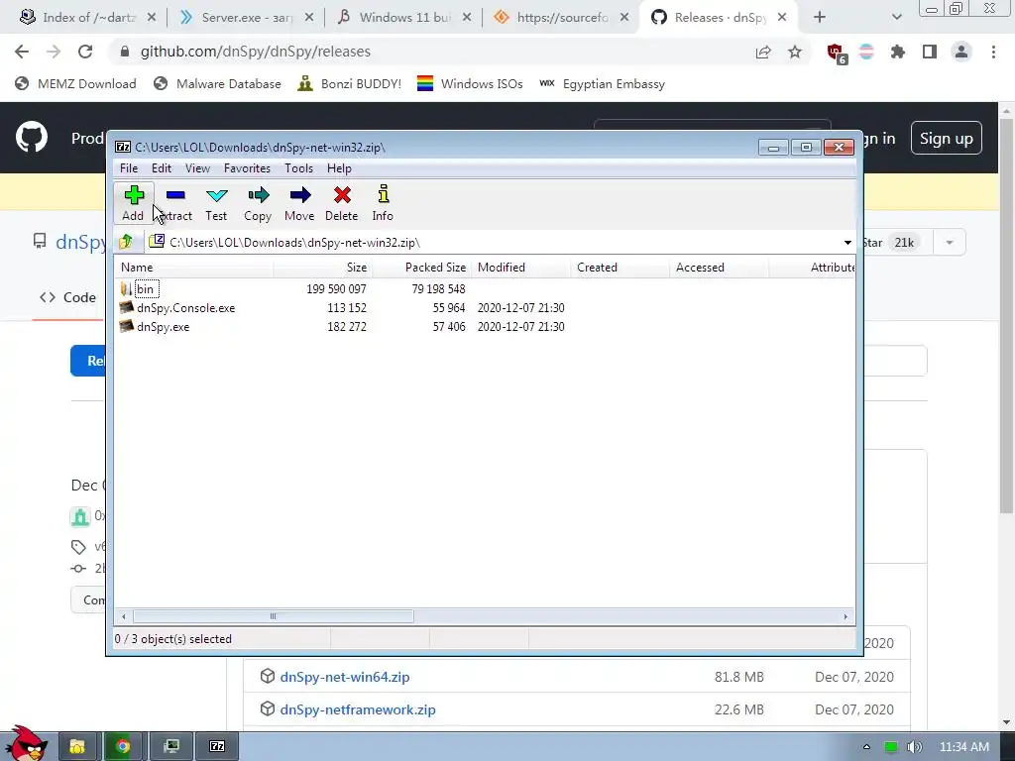
Task: Open Chrome's three-dot menu
Action: pyautogui.click(x=993, y=53)
